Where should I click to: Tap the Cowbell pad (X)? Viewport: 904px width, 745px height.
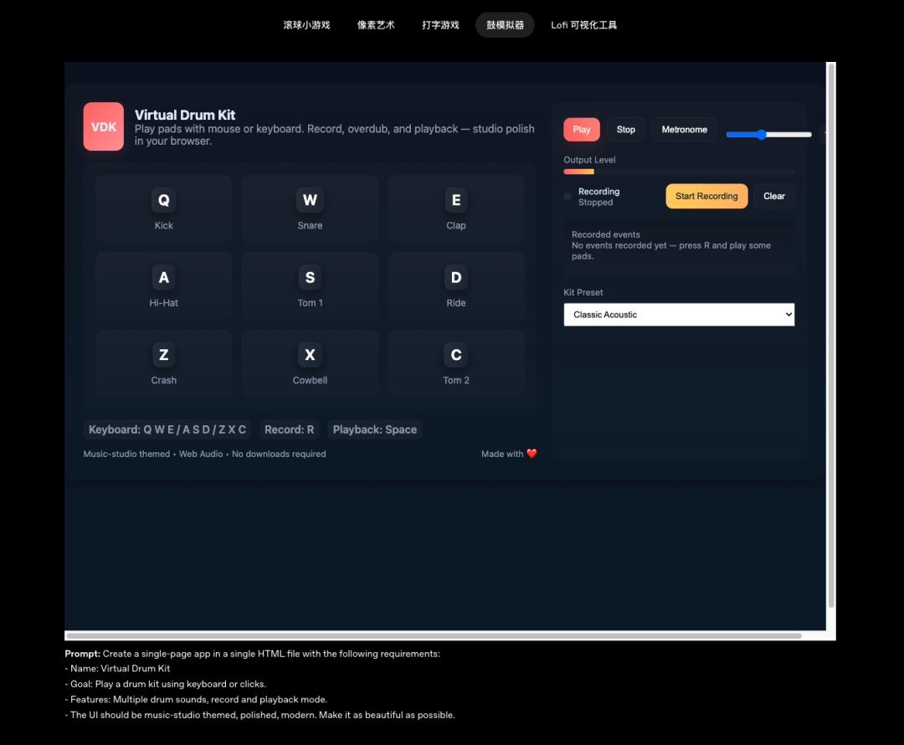pyautogui.click(x=310, y=363)
